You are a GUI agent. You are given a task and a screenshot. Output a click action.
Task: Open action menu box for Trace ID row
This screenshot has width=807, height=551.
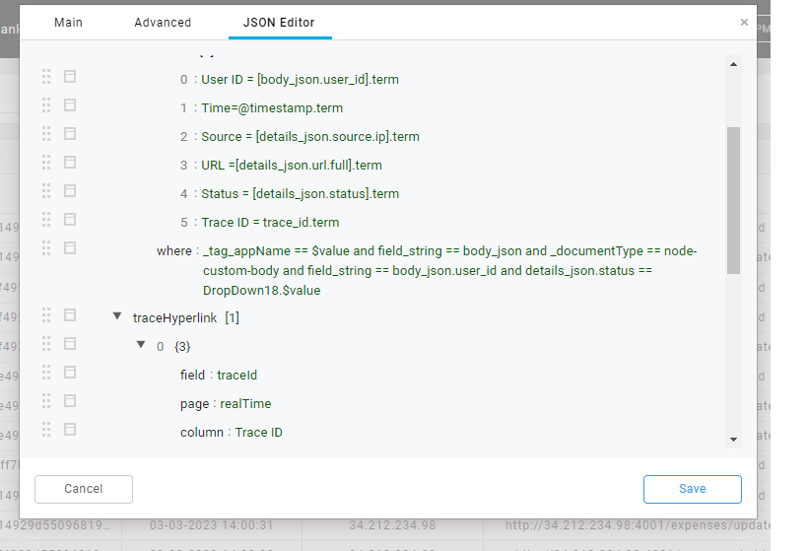[70, 220]
